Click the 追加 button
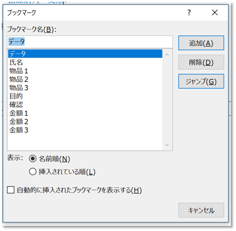 click(201, 43)
